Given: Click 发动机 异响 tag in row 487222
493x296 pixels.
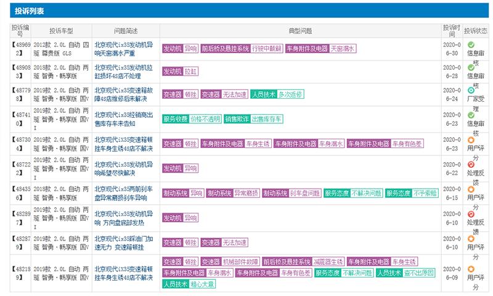Looking at the screenshot, I should coord(180,168).
